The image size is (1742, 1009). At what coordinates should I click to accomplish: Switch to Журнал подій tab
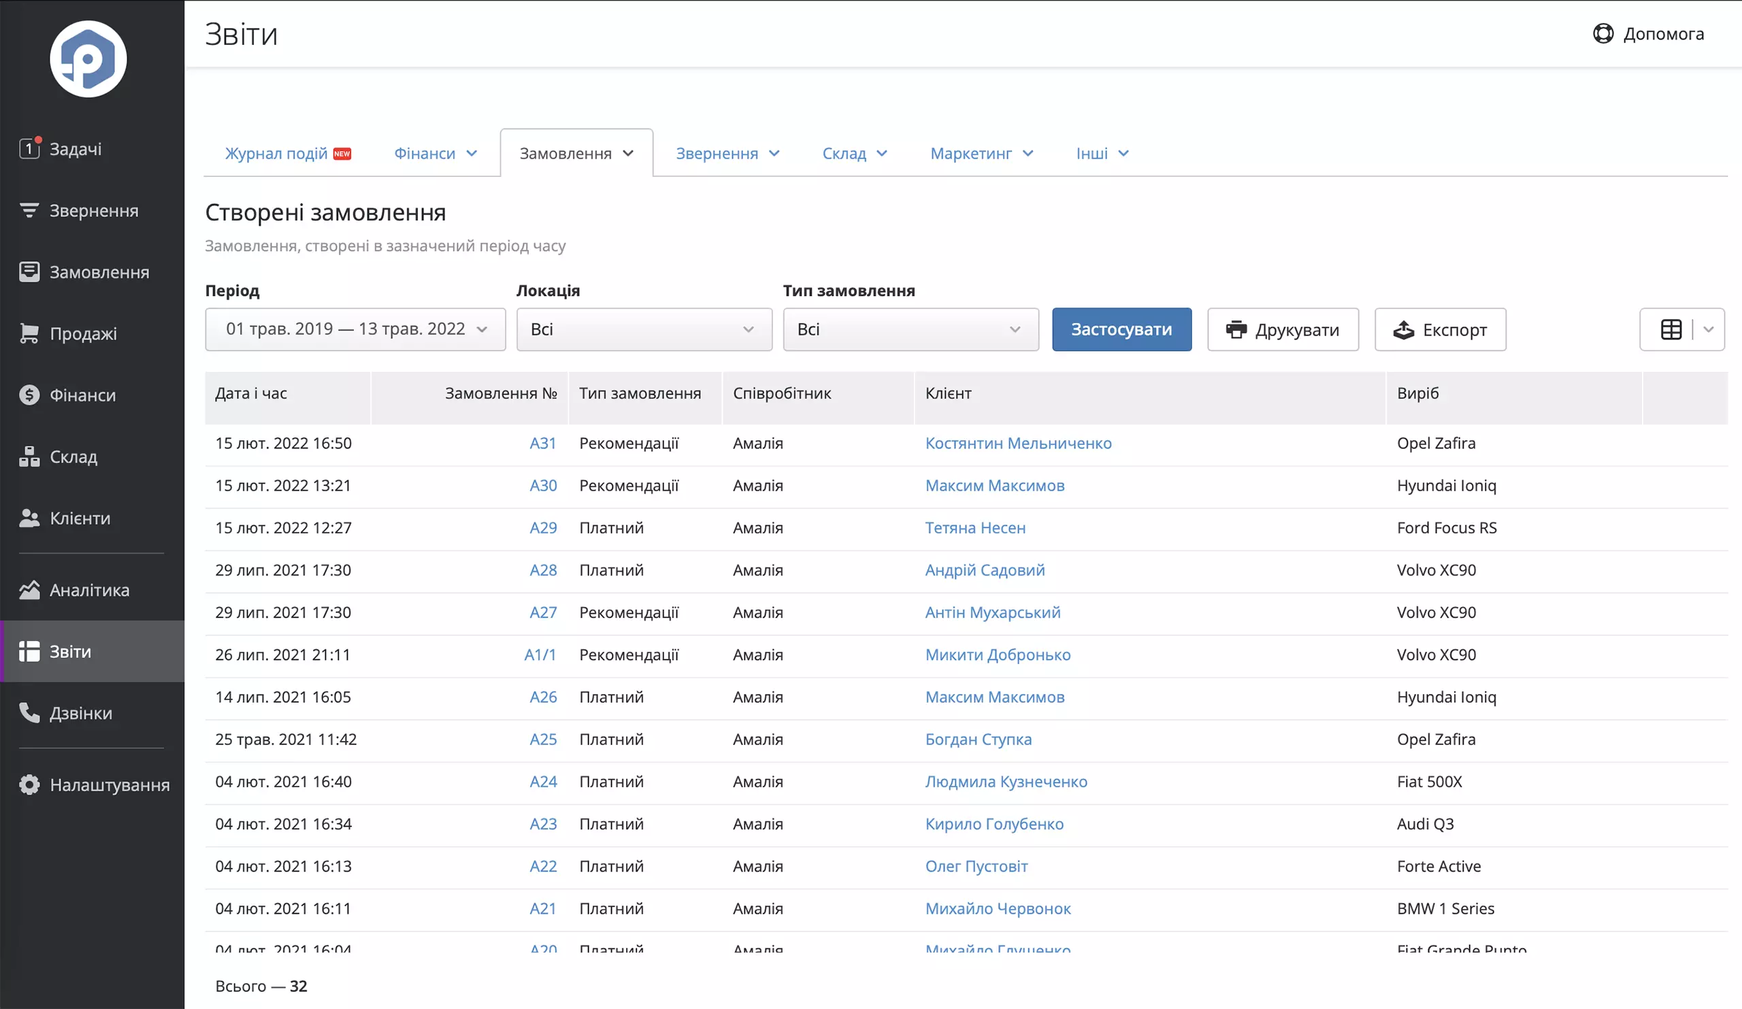pos(276,153)
